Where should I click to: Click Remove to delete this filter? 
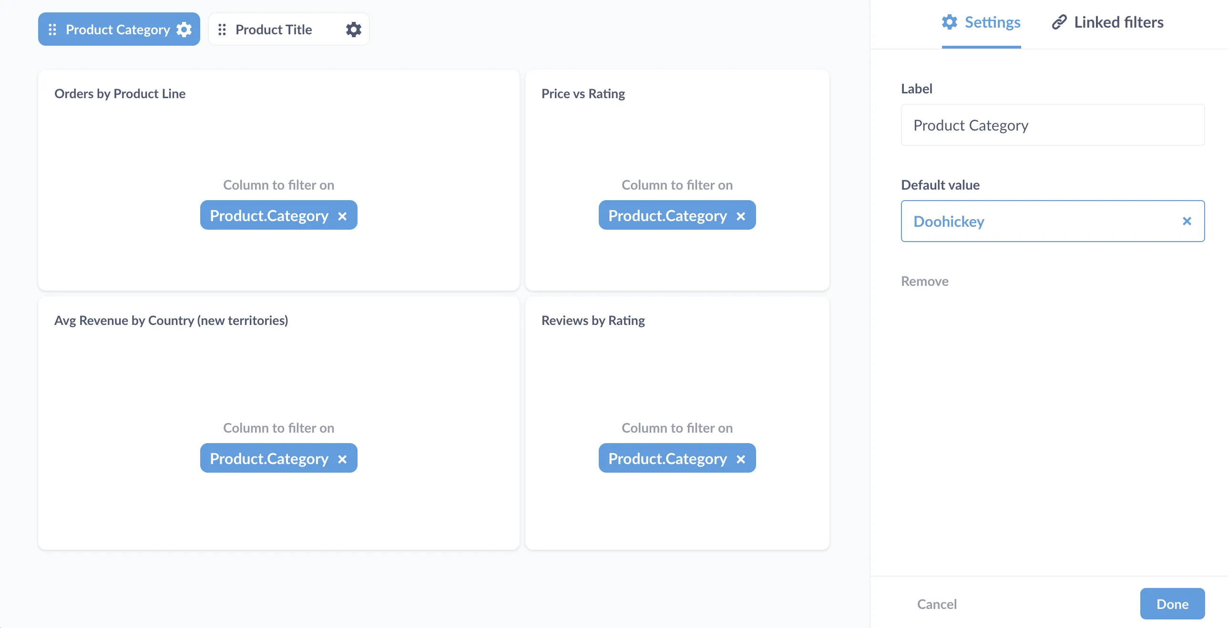pos(924,281)
